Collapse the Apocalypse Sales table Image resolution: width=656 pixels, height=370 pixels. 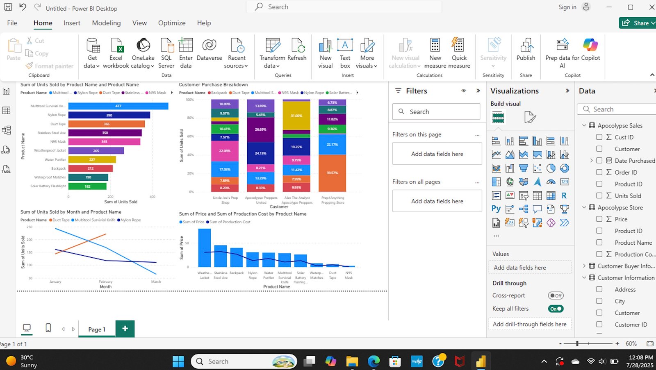(584, 125)
